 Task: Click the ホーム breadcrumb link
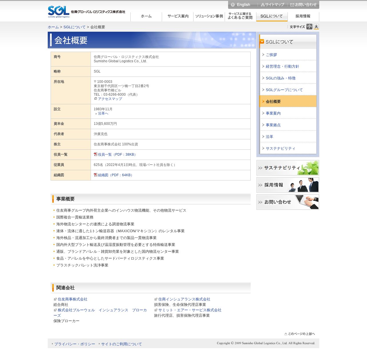[53, 27]
